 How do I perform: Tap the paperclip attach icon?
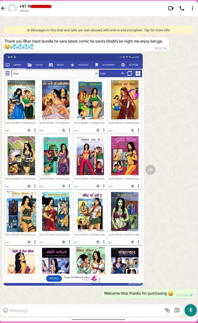point(167,310)
